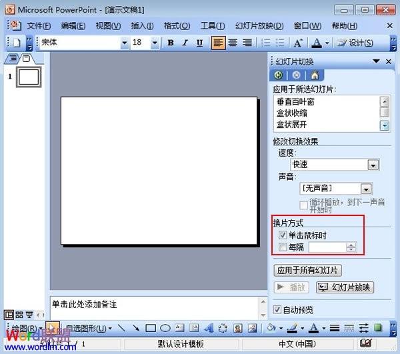
Task: Click the 应用于所有幻灯片 button
Action: [307, 270]
